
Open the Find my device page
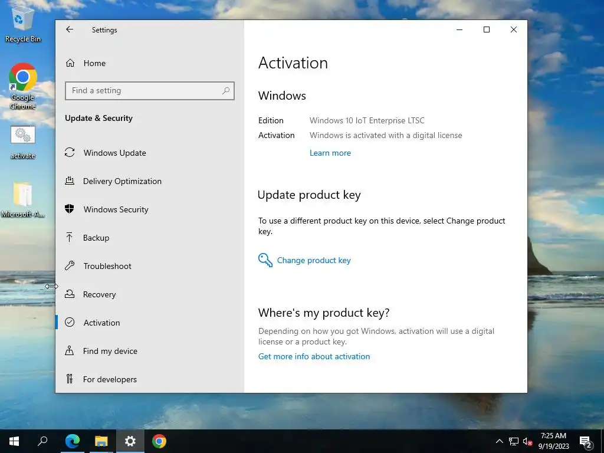[110, 351]
